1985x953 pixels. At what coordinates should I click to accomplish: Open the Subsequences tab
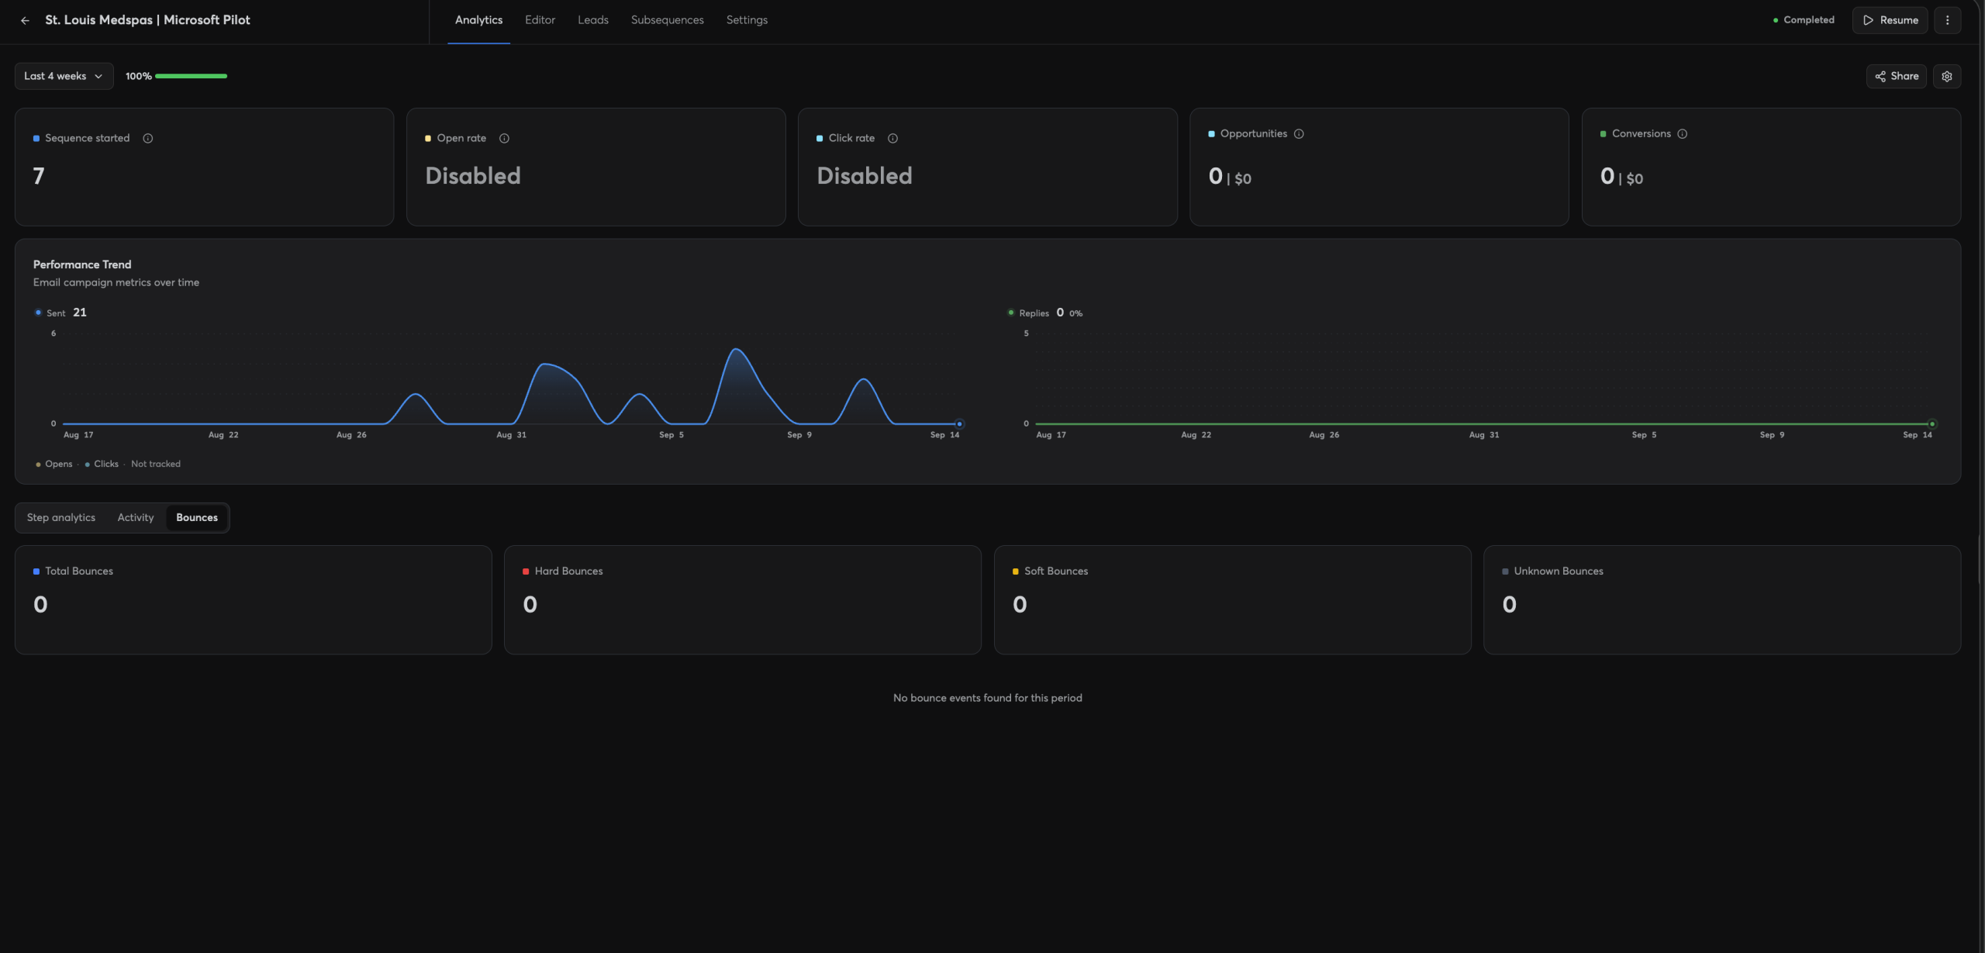(x=667, y=20)
